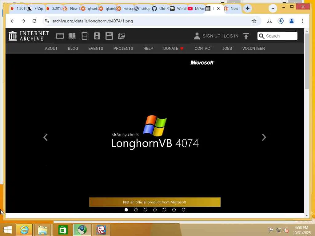Screen dimensions: 315x236
Task: Click the browser Back arrow
Action: [12, 21]
